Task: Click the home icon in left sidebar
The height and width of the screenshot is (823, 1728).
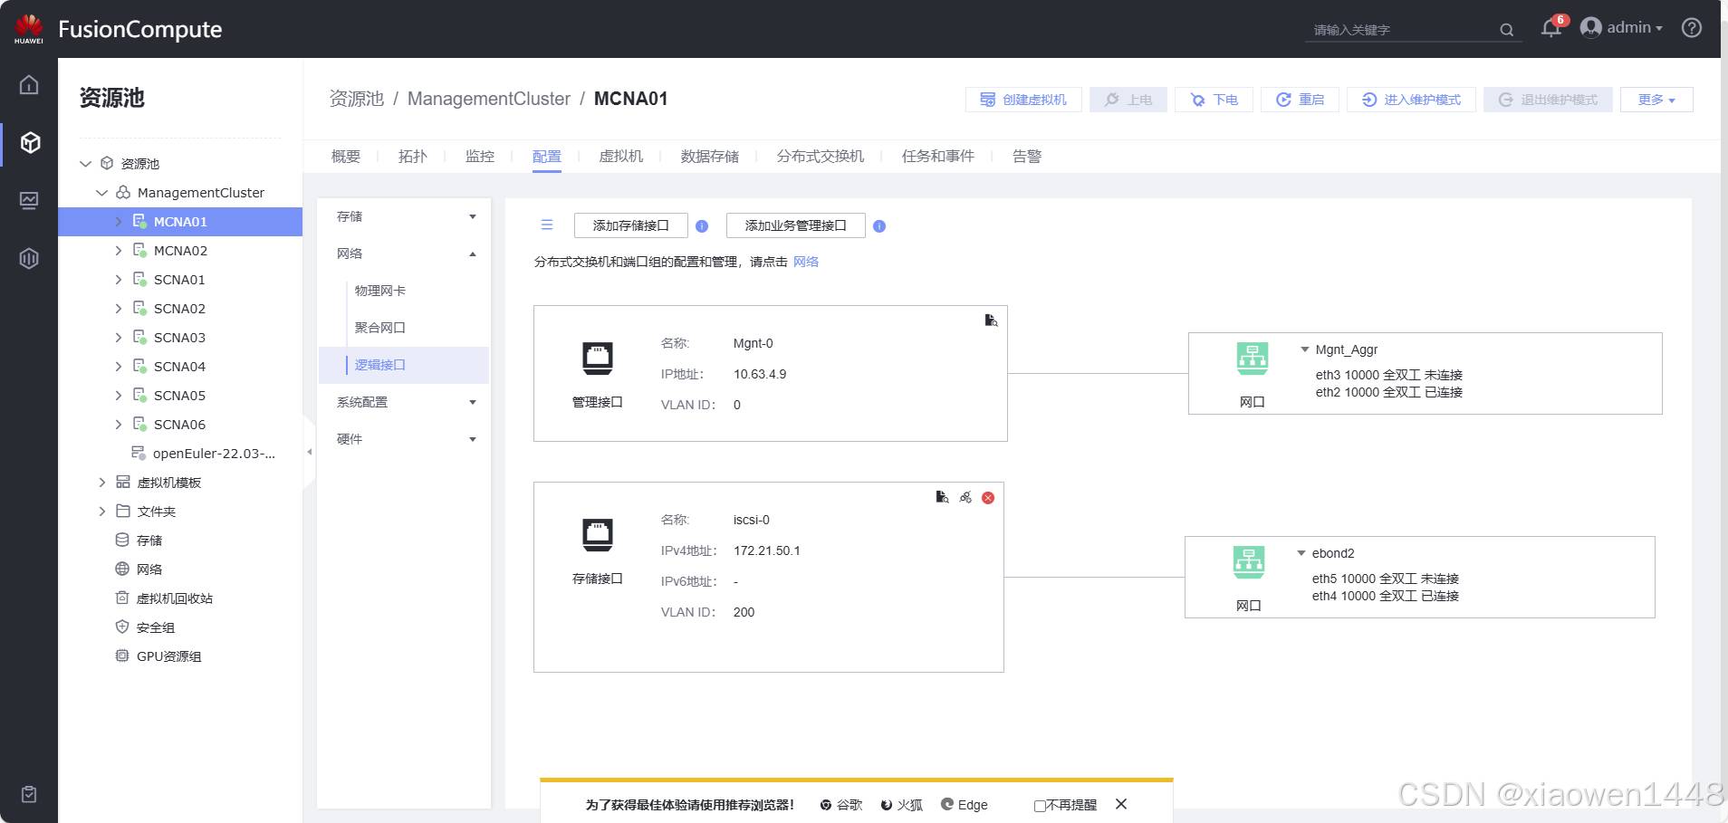Action: coord(29,85)
